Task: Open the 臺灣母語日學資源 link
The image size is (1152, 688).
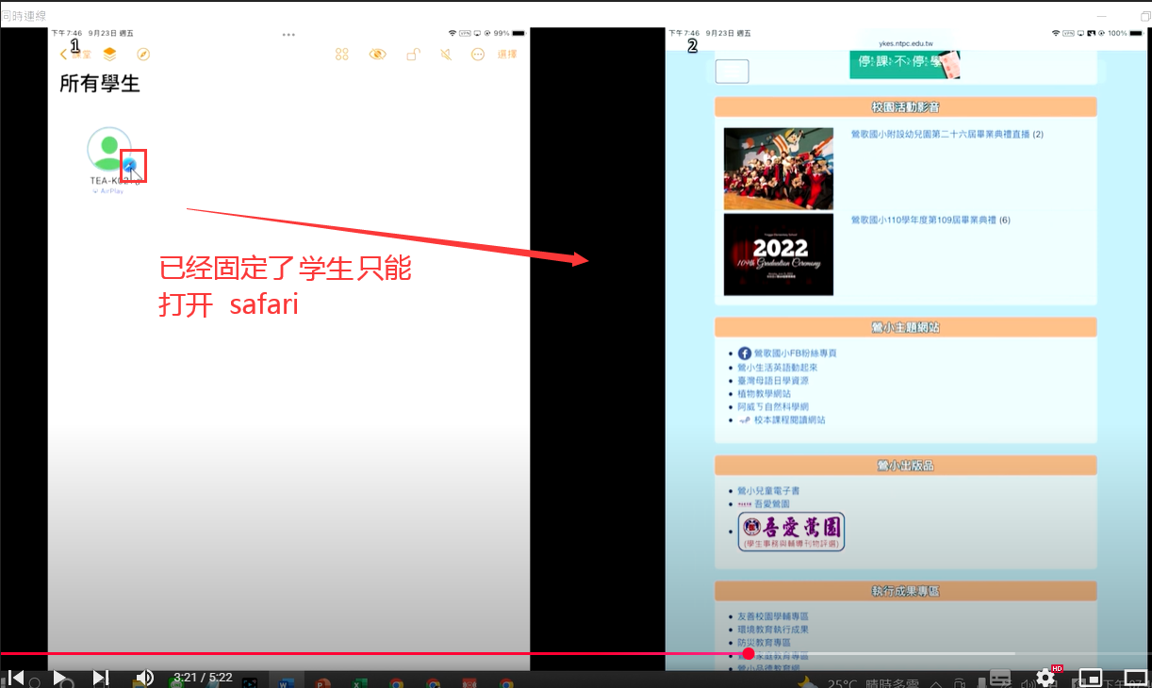Action: (773, 381)
